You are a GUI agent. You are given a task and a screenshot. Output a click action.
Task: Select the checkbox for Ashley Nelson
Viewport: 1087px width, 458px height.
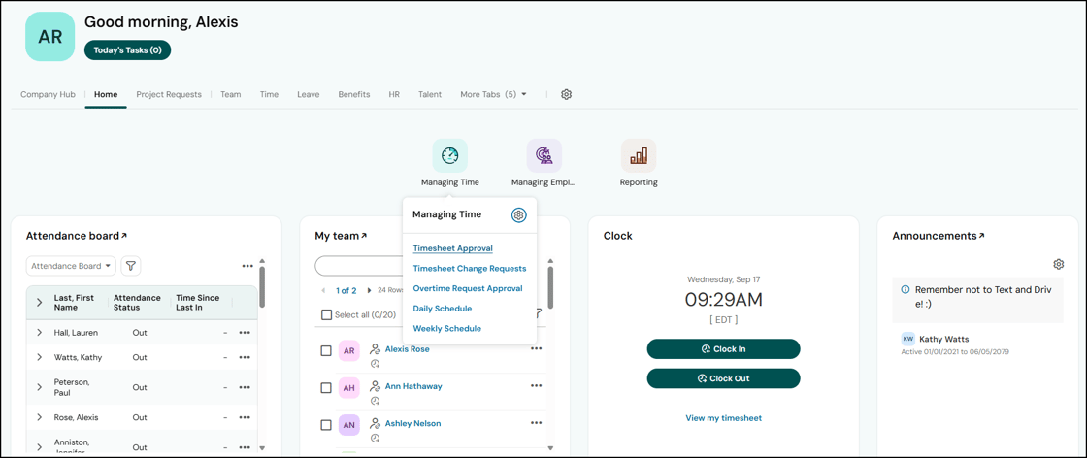(x=326, y=425)
